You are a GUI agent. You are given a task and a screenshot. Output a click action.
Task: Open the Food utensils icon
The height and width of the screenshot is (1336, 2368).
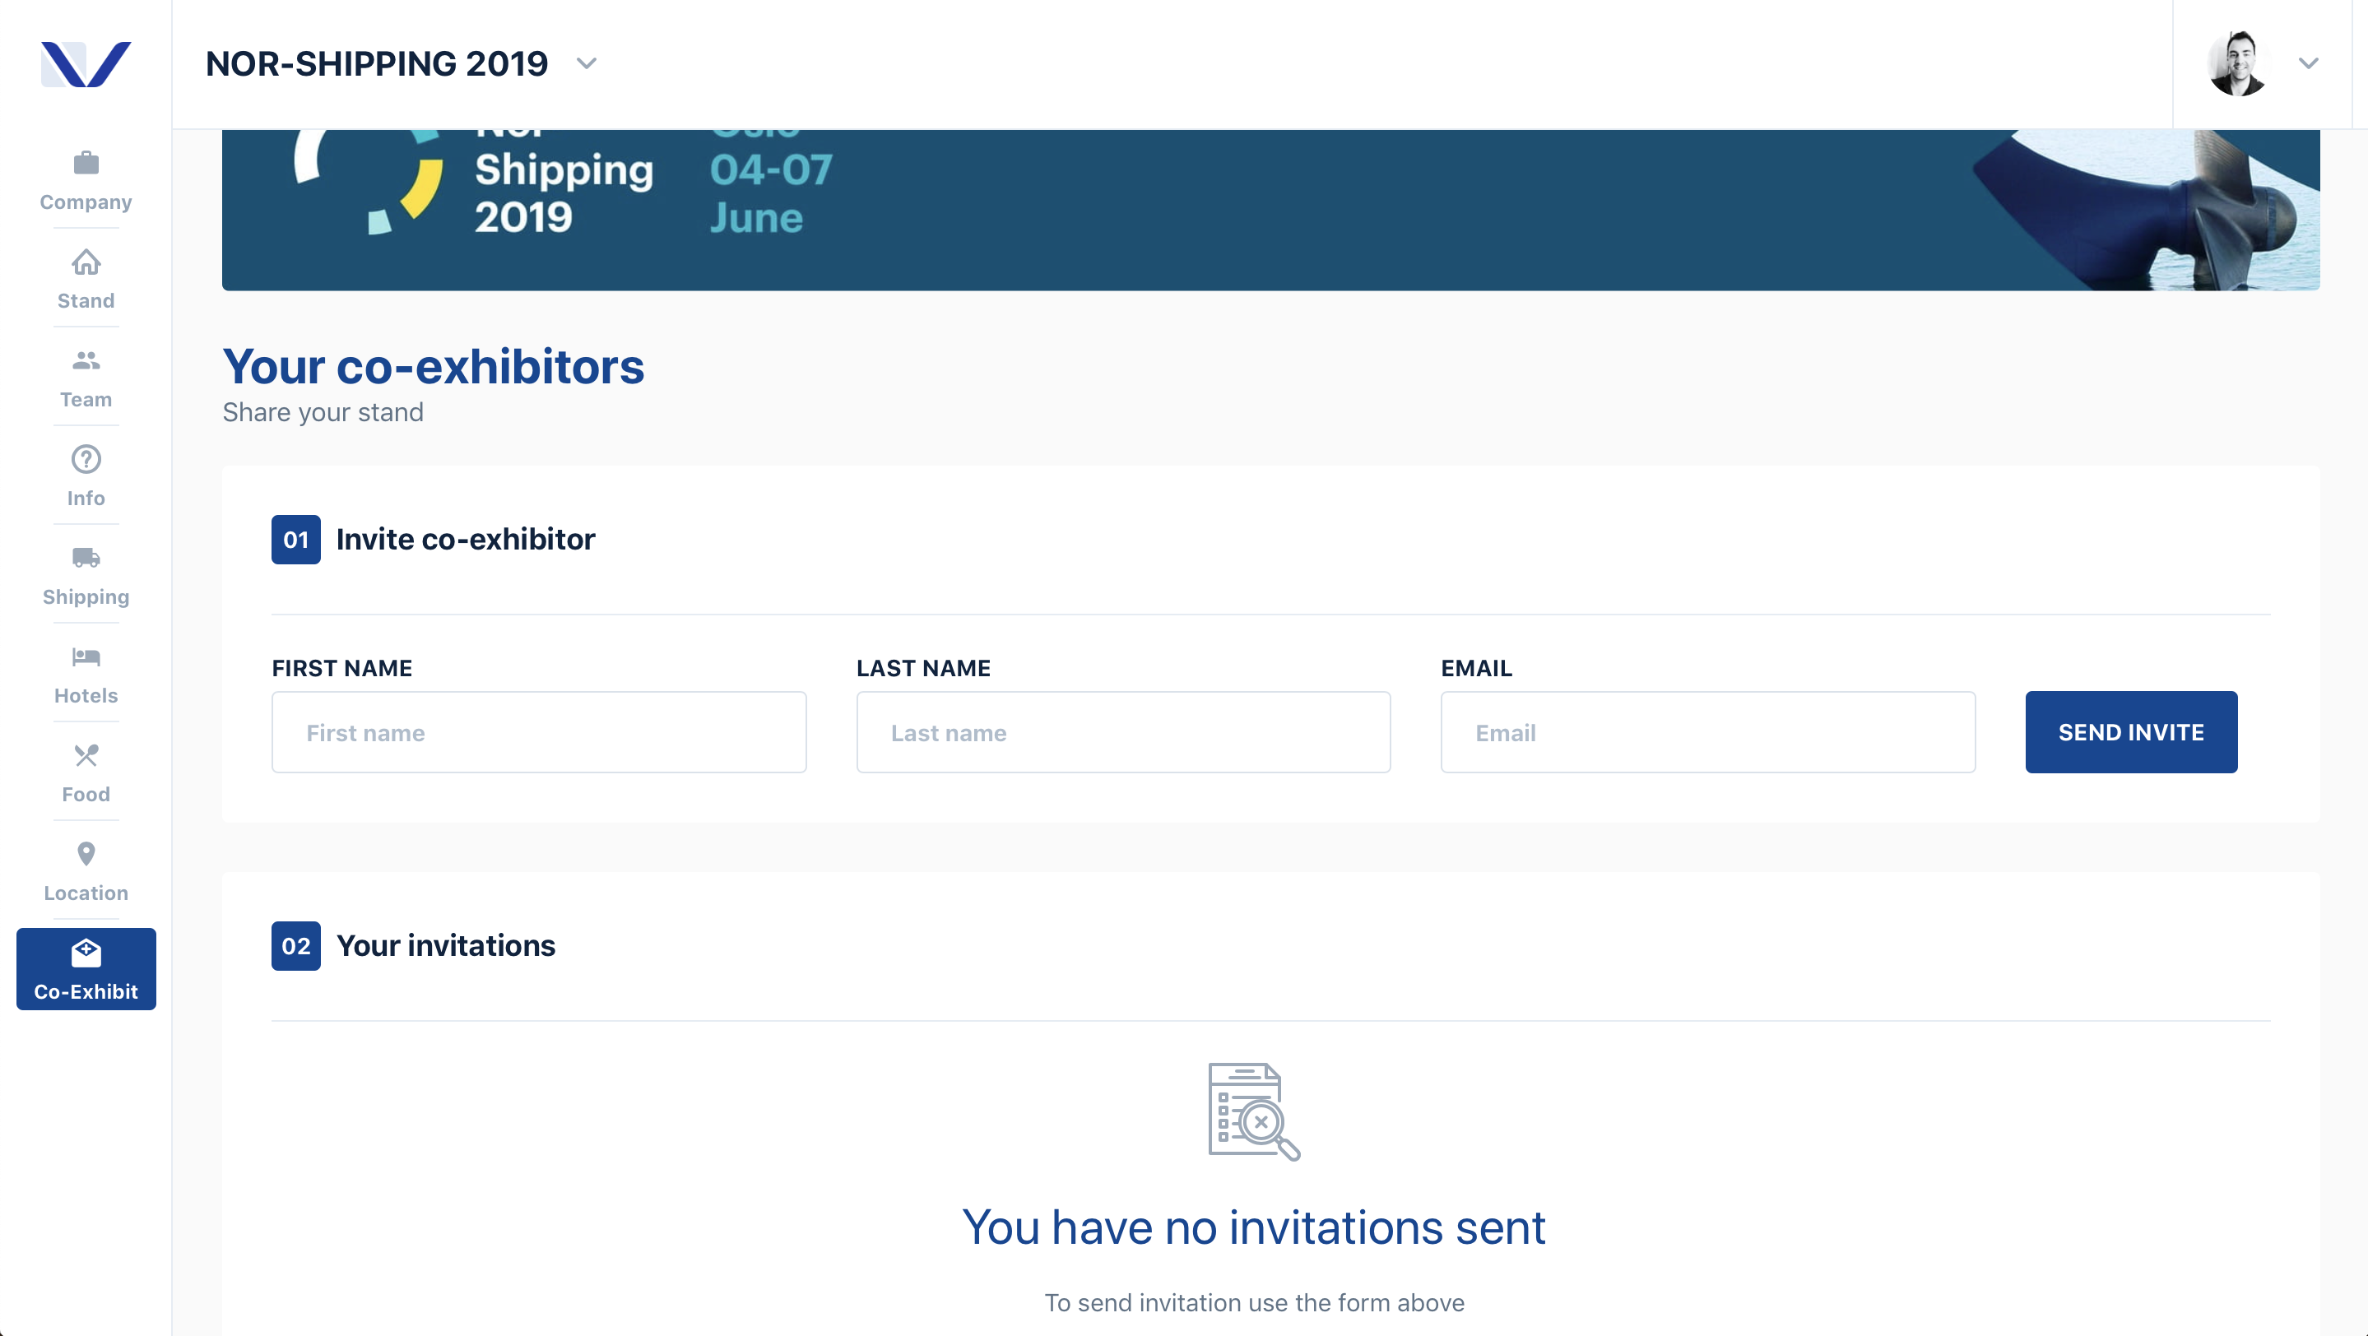86,755
